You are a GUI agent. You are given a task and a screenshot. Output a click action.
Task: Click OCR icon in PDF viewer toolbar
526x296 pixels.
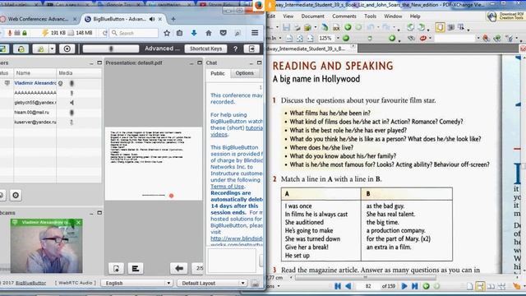click(x=336, y=27)
